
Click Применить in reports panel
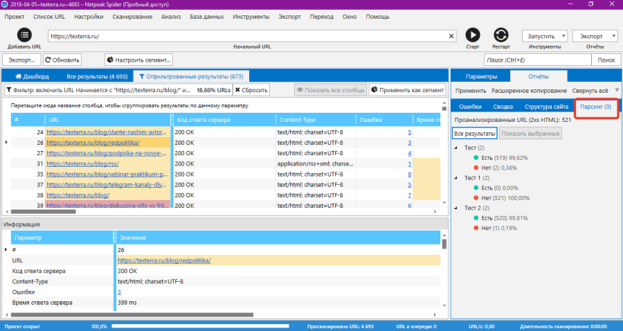tap(471, 91)
